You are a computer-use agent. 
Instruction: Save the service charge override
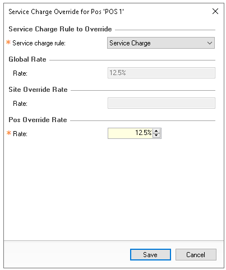pyautogui.click(x=150, y=254)
